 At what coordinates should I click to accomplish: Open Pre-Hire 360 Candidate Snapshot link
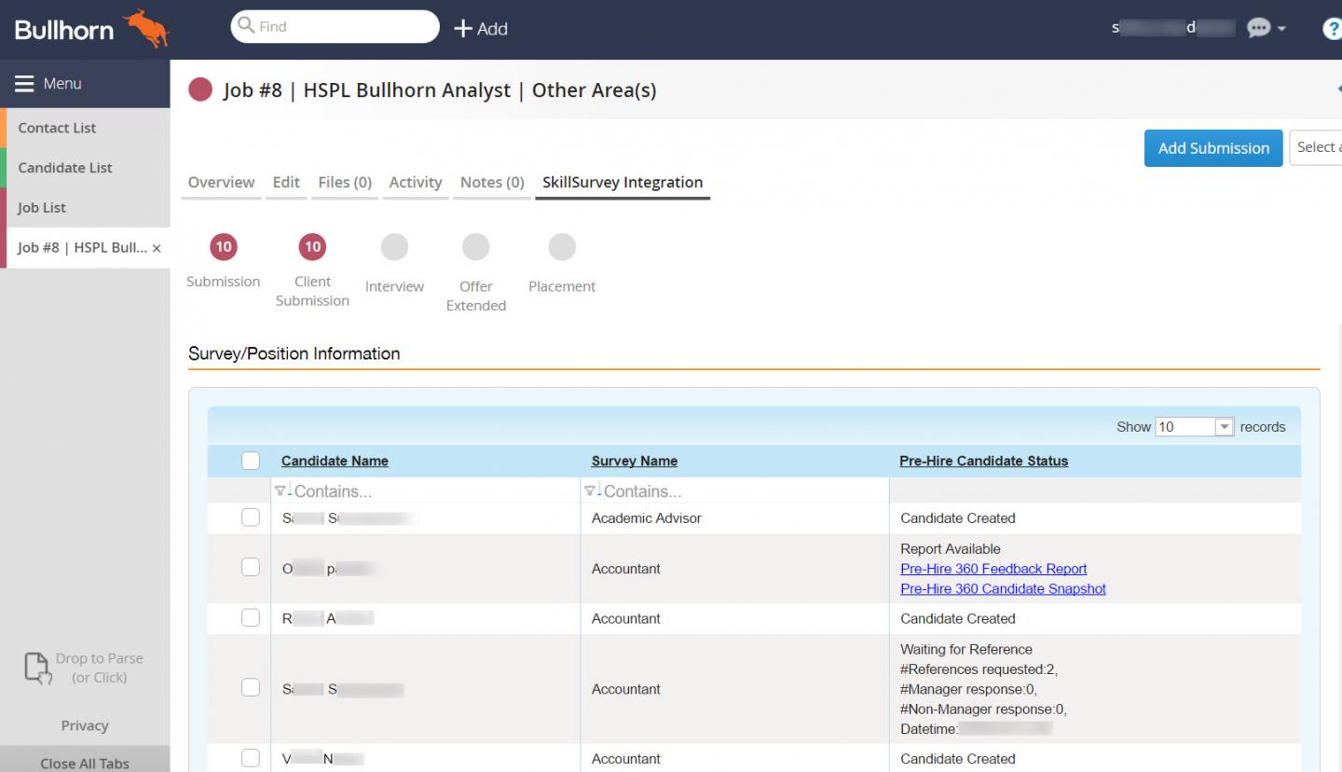[x=1003, y=589]
